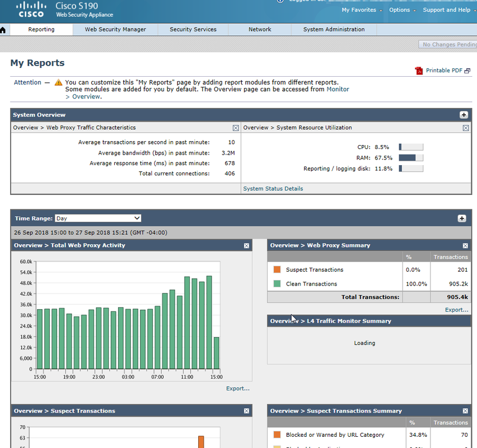This screenshot has width=477, height=448.
Task: Click the 'Transactions' column header in Web Proxy Summary
Action: click(x=451, y=257)
